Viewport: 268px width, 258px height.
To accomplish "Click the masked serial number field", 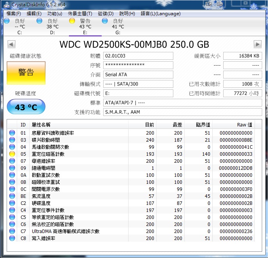I will point(138,65).
